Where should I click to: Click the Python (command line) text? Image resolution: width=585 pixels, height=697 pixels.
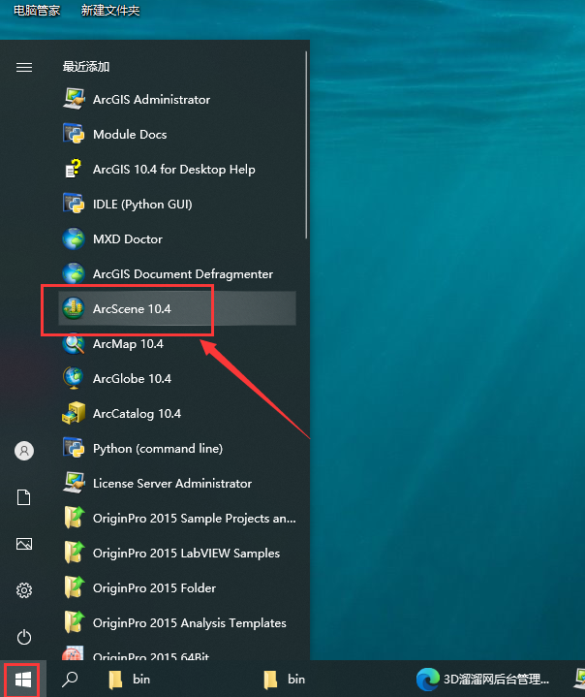(x=158, y=449)
